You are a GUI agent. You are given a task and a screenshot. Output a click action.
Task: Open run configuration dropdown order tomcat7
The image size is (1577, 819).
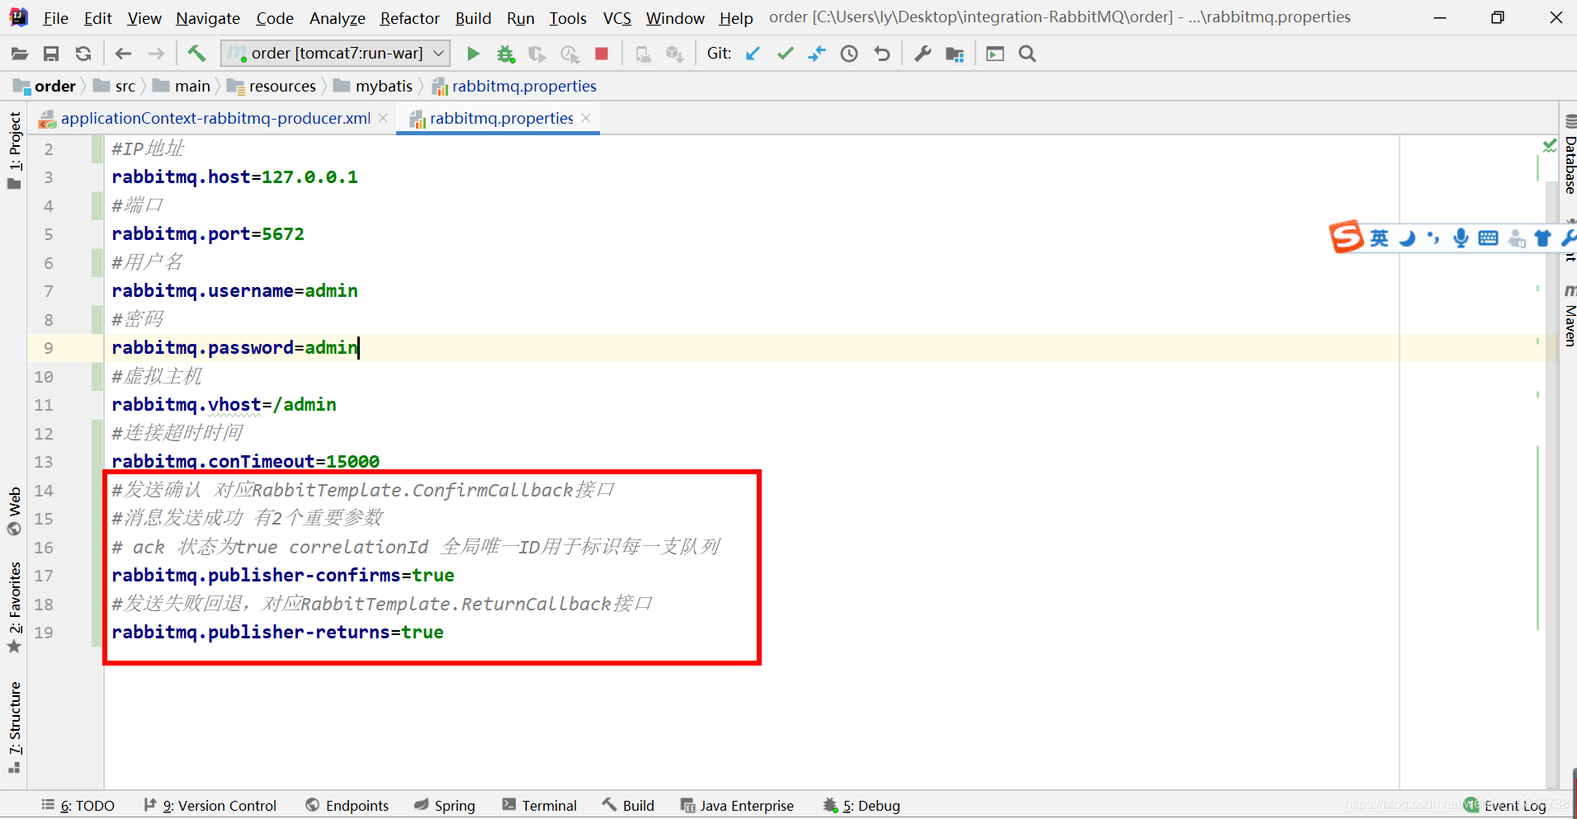click(x=336, y=54)
